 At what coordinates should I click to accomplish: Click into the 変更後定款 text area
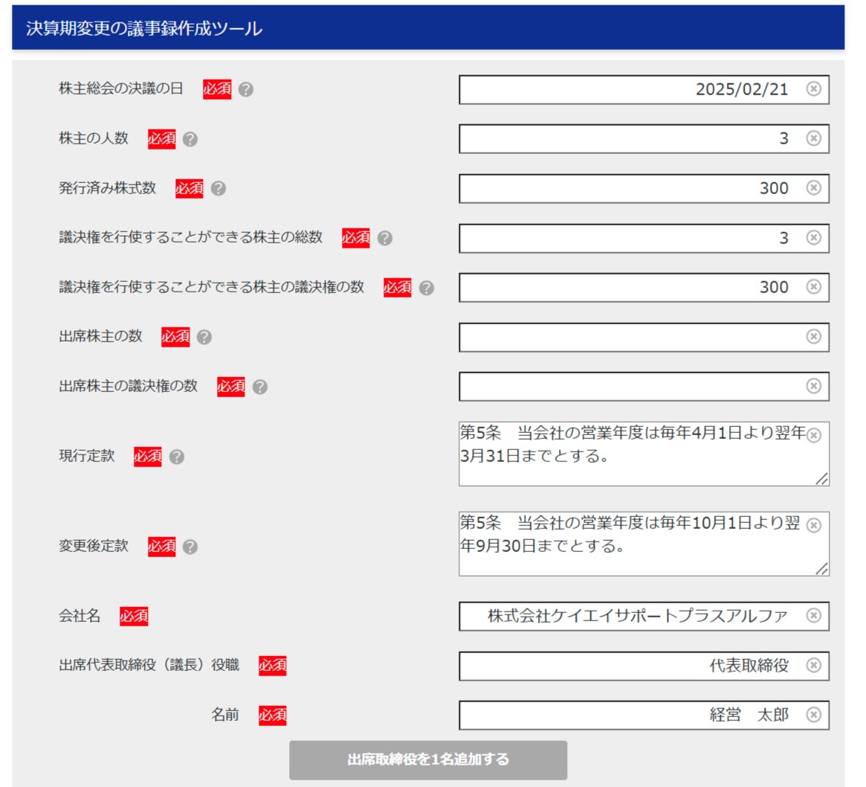(644, 544)
